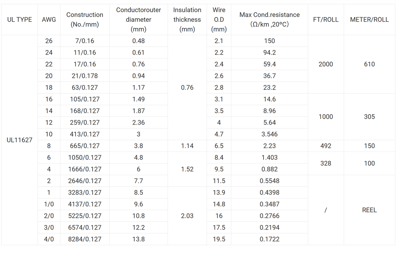Click the 94.2 resistance value

coord(270,53)
